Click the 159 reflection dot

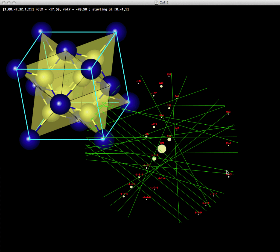(169, 77)
